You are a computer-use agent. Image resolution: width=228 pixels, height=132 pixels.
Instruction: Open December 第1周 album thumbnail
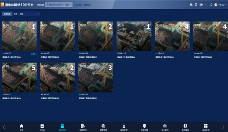pyautogui.click(x=134, y=36)
